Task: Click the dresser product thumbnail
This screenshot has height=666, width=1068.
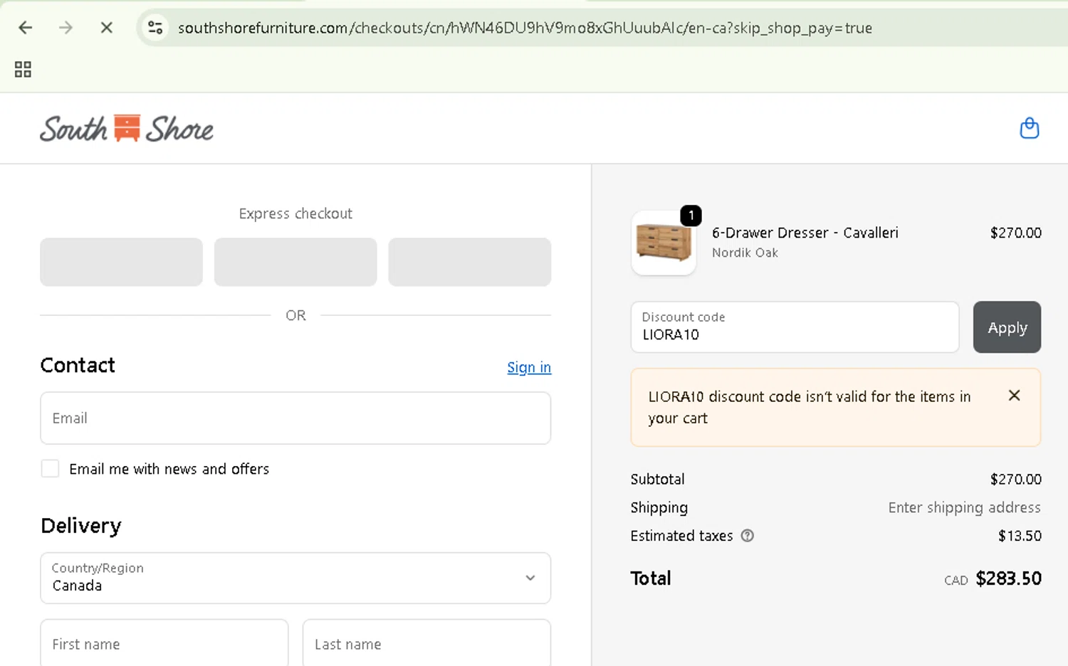Action: pyautogui.click(x=664, y=243)
